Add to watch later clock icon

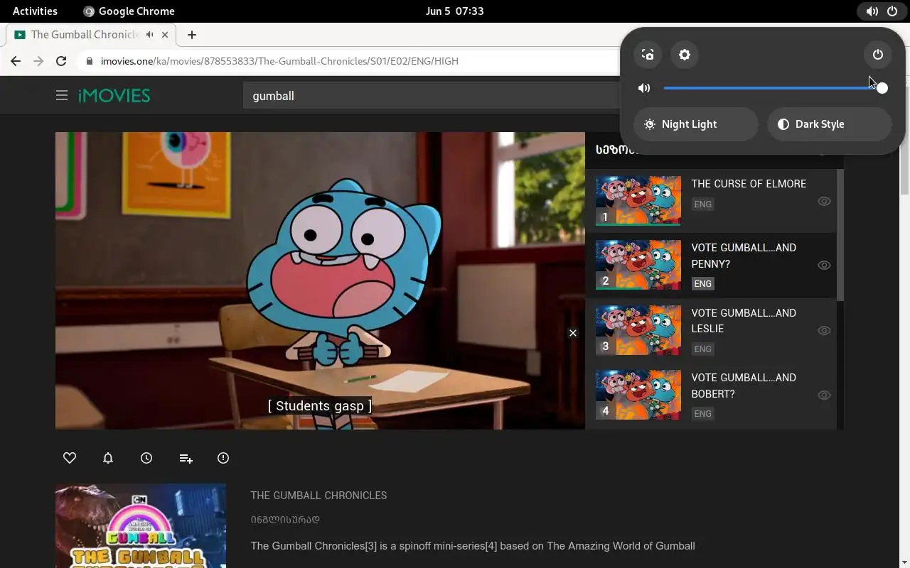(146, 458)
